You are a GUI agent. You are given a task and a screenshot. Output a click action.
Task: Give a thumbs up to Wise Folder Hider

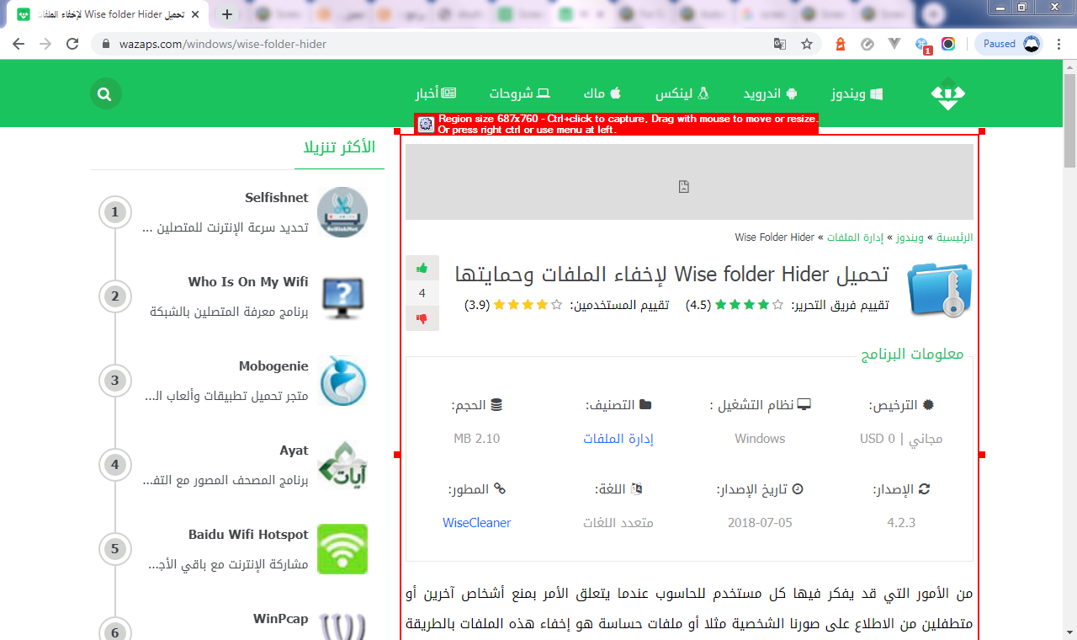(422, 268)
